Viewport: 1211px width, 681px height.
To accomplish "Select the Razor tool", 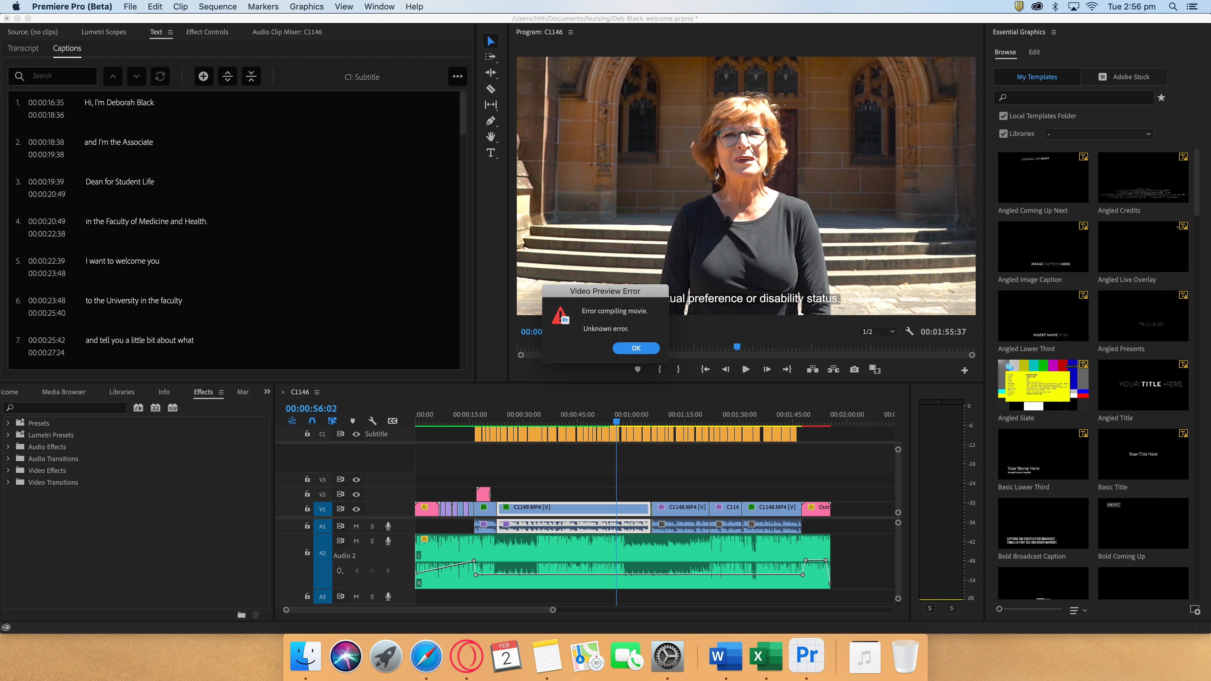I will click(490, 89).
